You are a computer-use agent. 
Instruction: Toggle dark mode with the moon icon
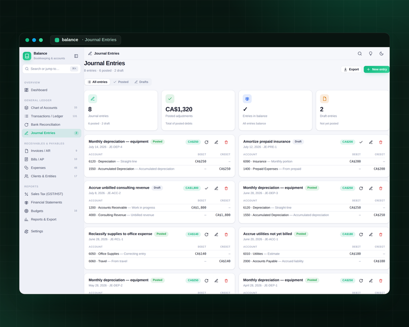point(381,54)
